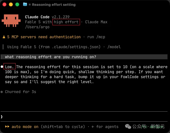Image resolution: width=170 pixels, height=133 pixels.
Task: Click the double-arrow auto mode icon
Action: (x=7, y=127)
